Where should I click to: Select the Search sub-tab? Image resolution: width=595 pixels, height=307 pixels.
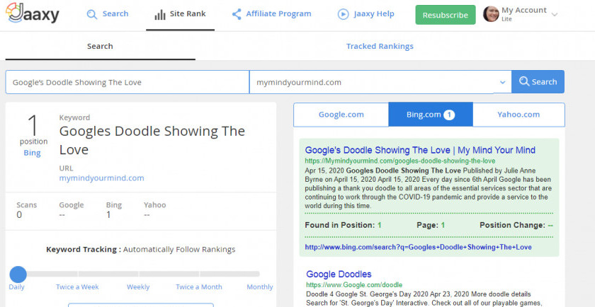(x=100, y=46)
